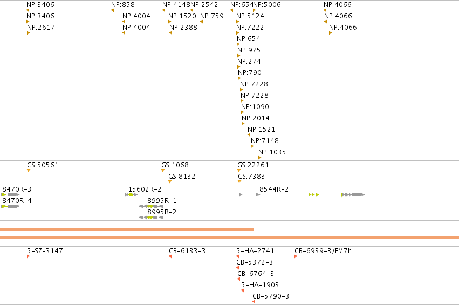This screenshot has height=305, width=459.
Task: Click the gene glyph under 8470R-4
Action: 10,206
